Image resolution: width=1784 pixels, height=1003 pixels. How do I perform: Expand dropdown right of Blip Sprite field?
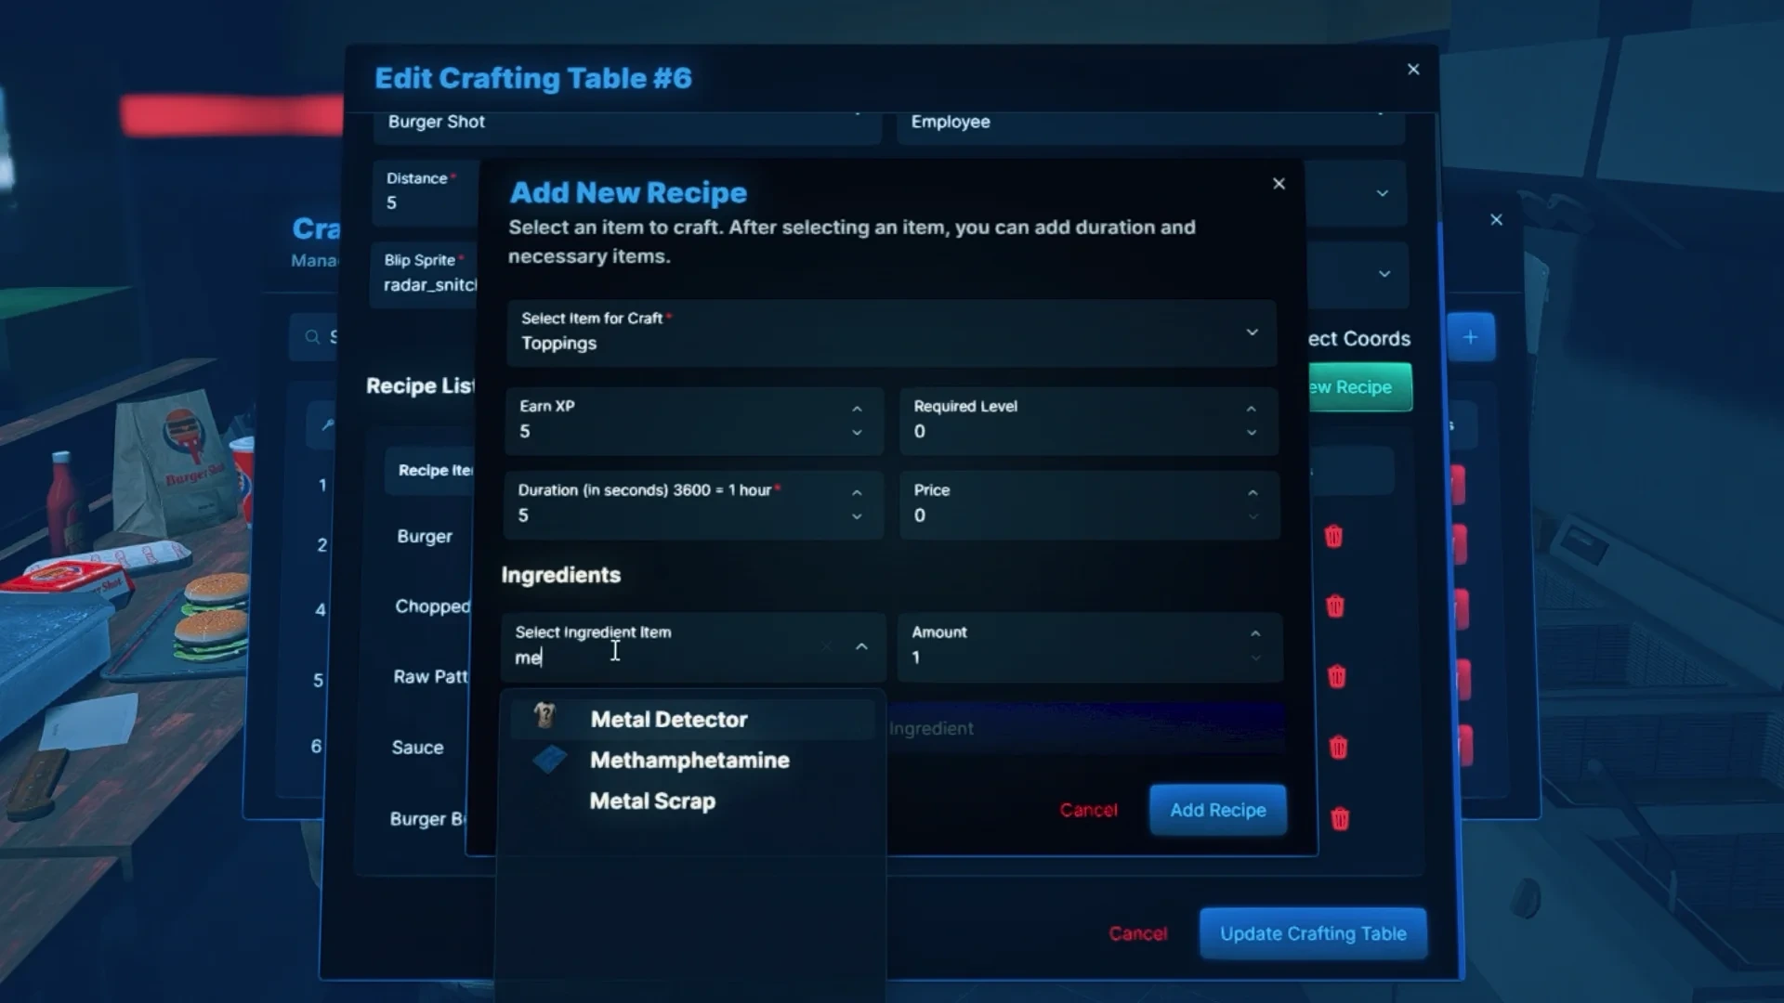pos(1384,274)
